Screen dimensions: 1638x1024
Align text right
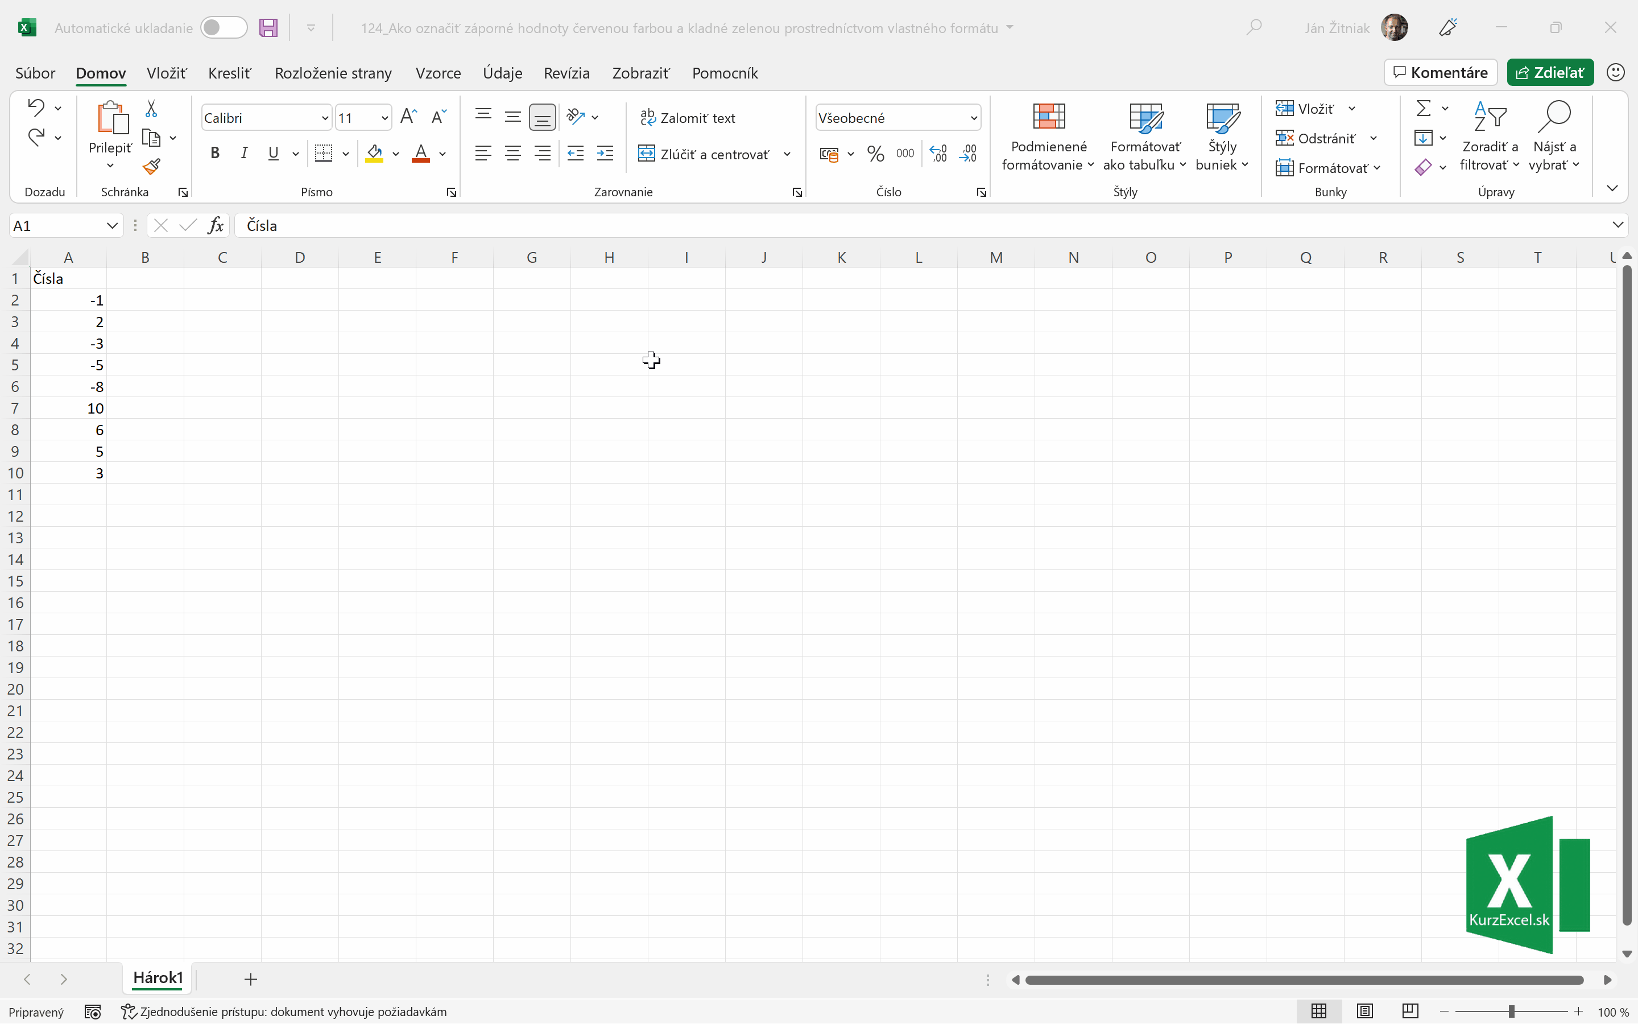pyautogui.click(x=542, y=154)
